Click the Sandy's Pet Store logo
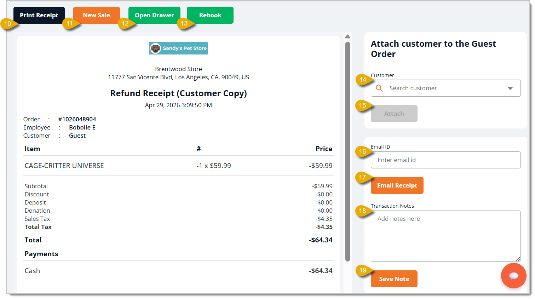Viewport: 535px width, 299px height. click(x=178, y=48)
